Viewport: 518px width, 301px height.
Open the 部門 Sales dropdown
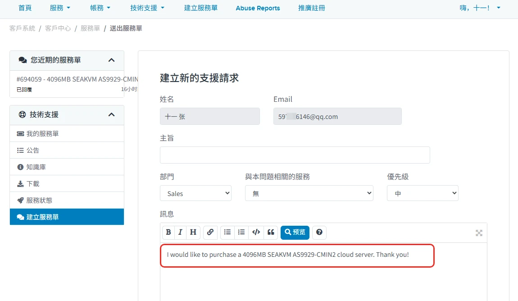click(195, 193)
